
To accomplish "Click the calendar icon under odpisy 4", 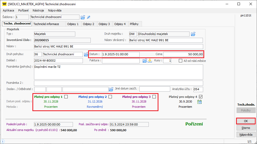I will 199,102.
